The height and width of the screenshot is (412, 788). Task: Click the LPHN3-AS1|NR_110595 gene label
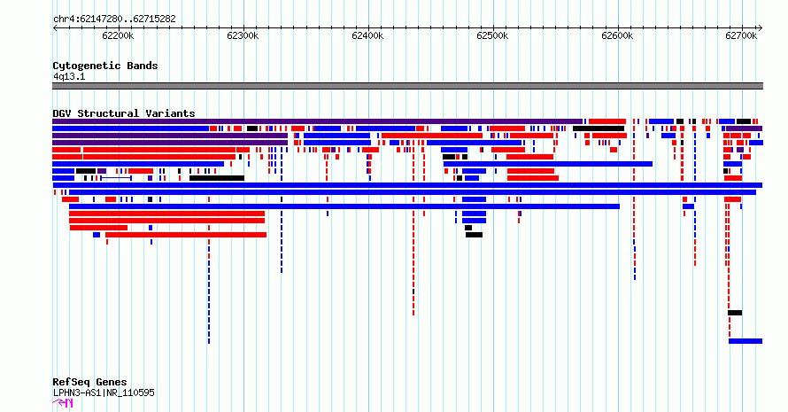(x=104, y=393)
